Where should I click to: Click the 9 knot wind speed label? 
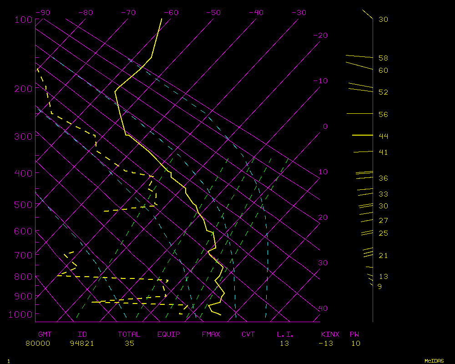379,287
